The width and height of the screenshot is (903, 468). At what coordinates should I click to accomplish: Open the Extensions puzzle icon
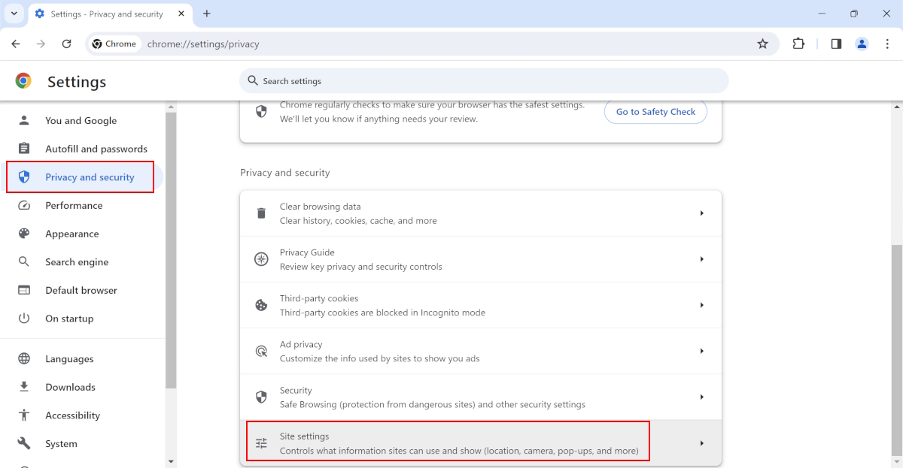coord(798,44)
